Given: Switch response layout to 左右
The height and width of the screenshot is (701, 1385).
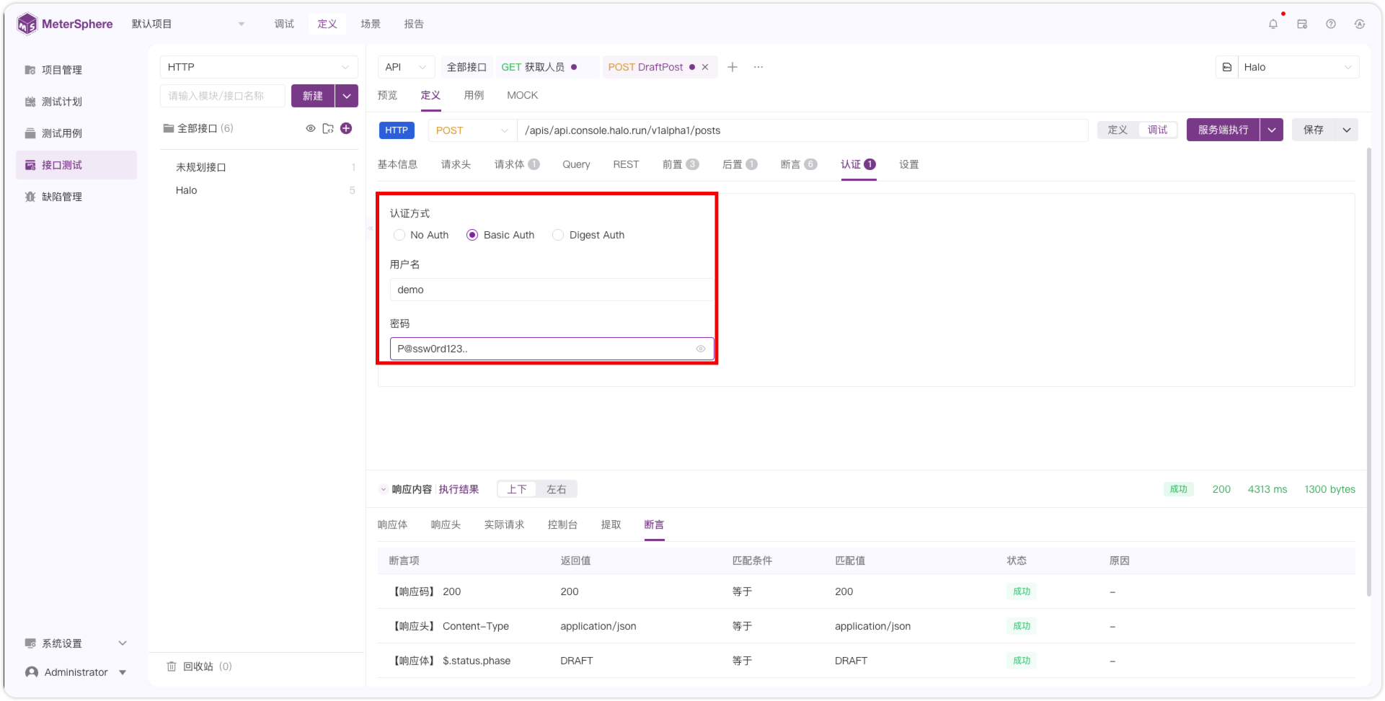Looking at the screenshot, I should tap(556, 489).
